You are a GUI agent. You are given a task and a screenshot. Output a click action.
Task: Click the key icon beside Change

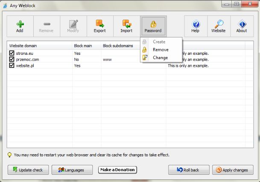(145, 57)
